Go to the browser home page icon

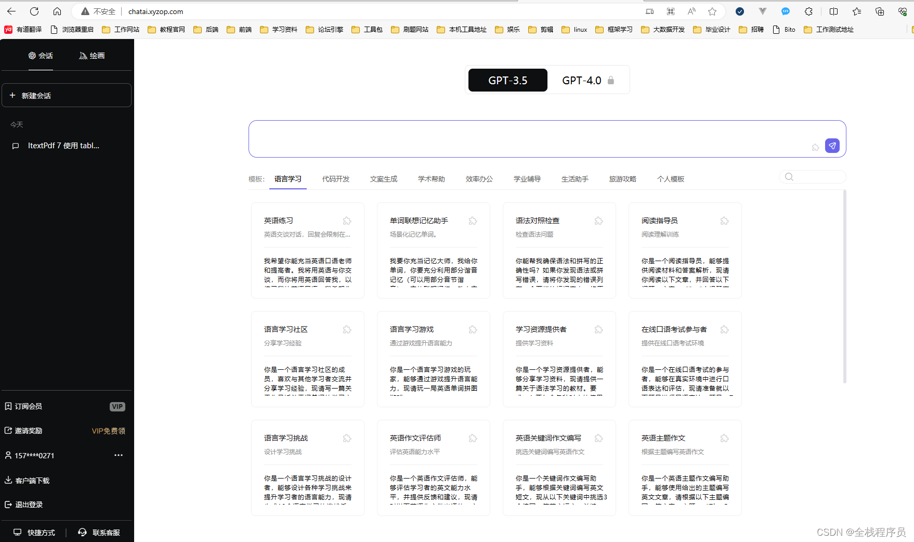pyautogui.click(x=57, y=11)
